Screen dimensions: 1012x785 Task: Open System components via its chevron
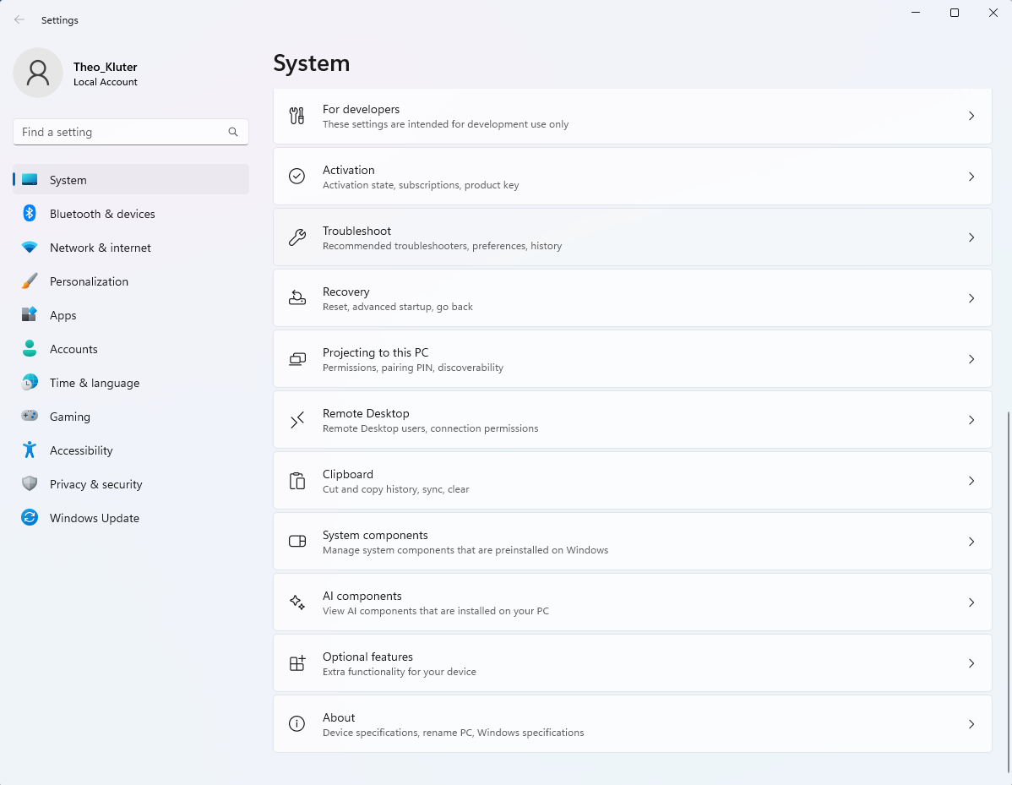971,542
